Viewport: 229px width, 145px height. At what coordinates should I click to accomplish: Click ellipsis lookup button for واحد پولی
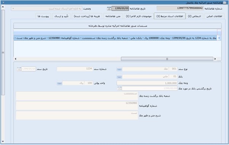pyautogui.click(x=59, y=83)
